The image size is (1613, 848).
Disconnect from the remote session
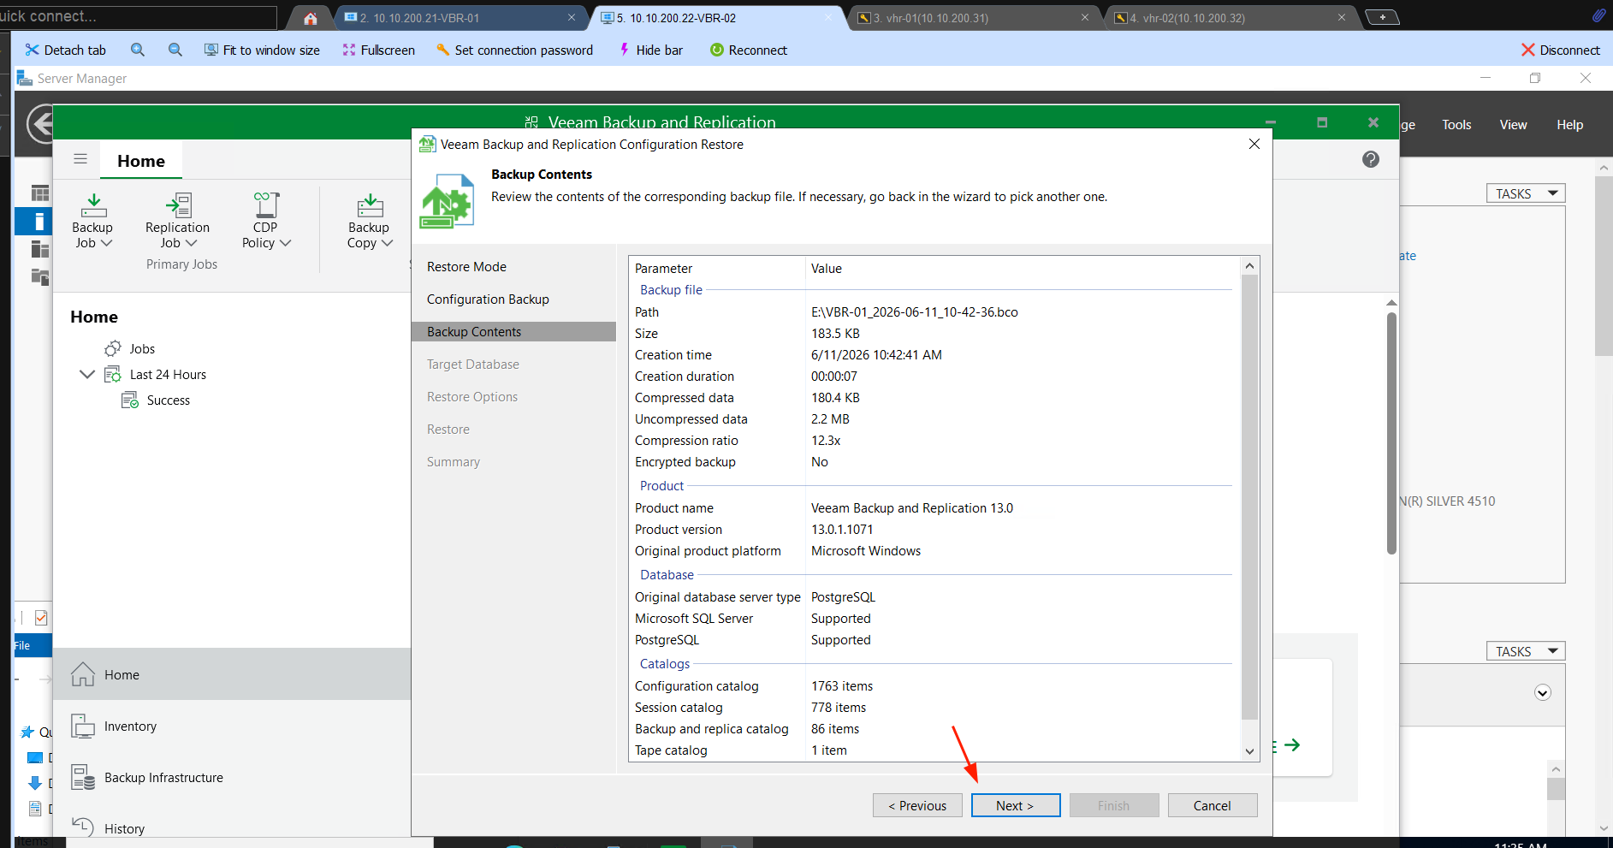1561,50
